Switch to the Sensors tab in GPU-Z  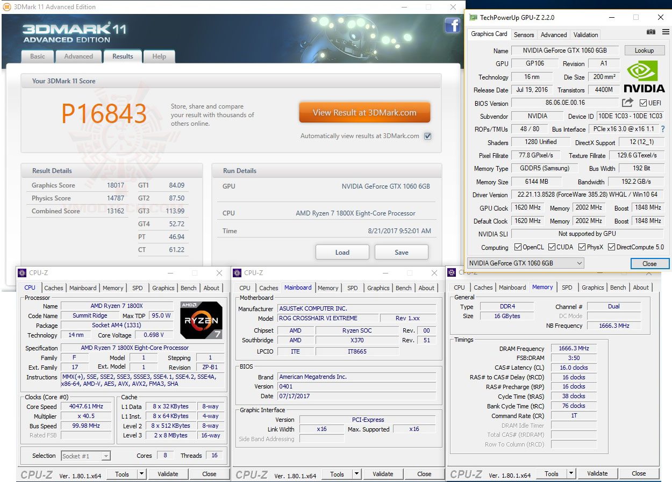point(524,34)
